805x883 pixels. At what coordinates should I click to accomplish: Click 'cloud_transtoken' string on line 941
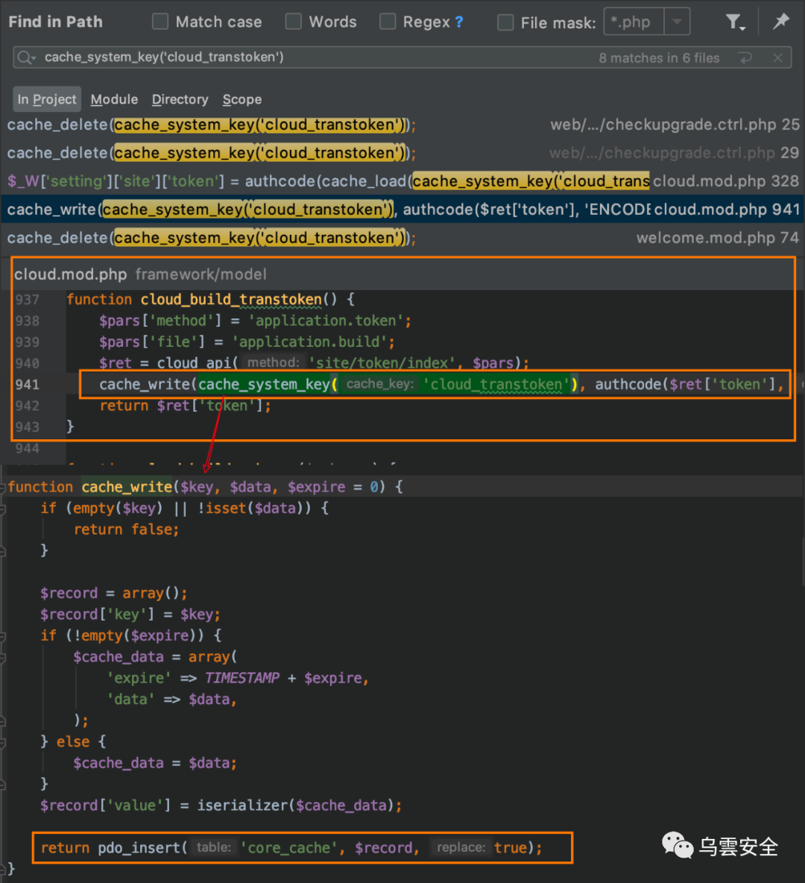point(495,385)
